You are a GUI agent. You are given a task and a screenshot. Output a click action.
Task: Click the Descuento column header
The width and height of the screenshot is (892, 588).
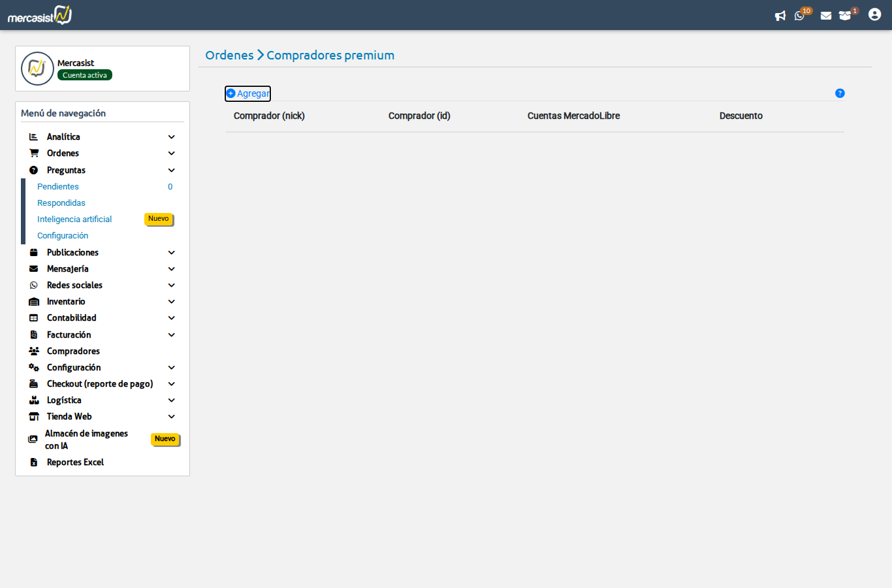[x=741, y=116]
